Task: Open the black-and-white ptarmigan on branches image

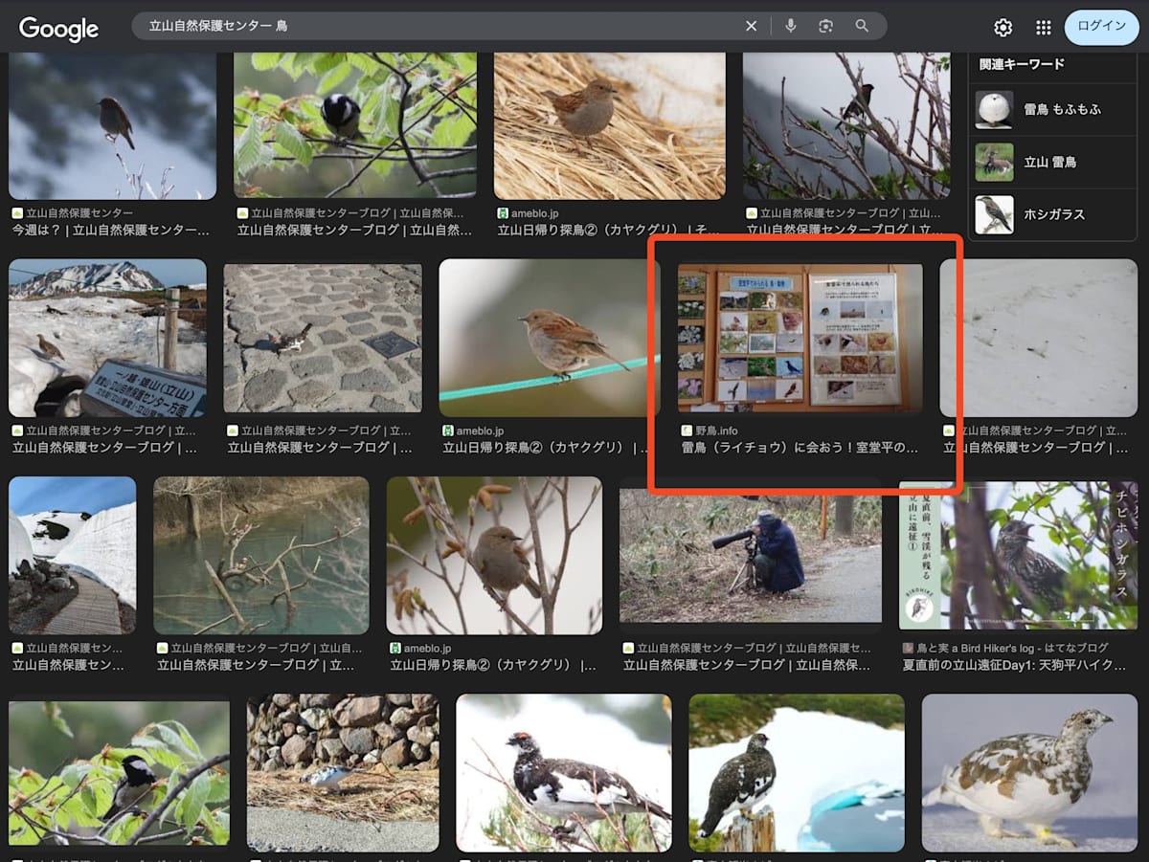Action: [564, 773]
